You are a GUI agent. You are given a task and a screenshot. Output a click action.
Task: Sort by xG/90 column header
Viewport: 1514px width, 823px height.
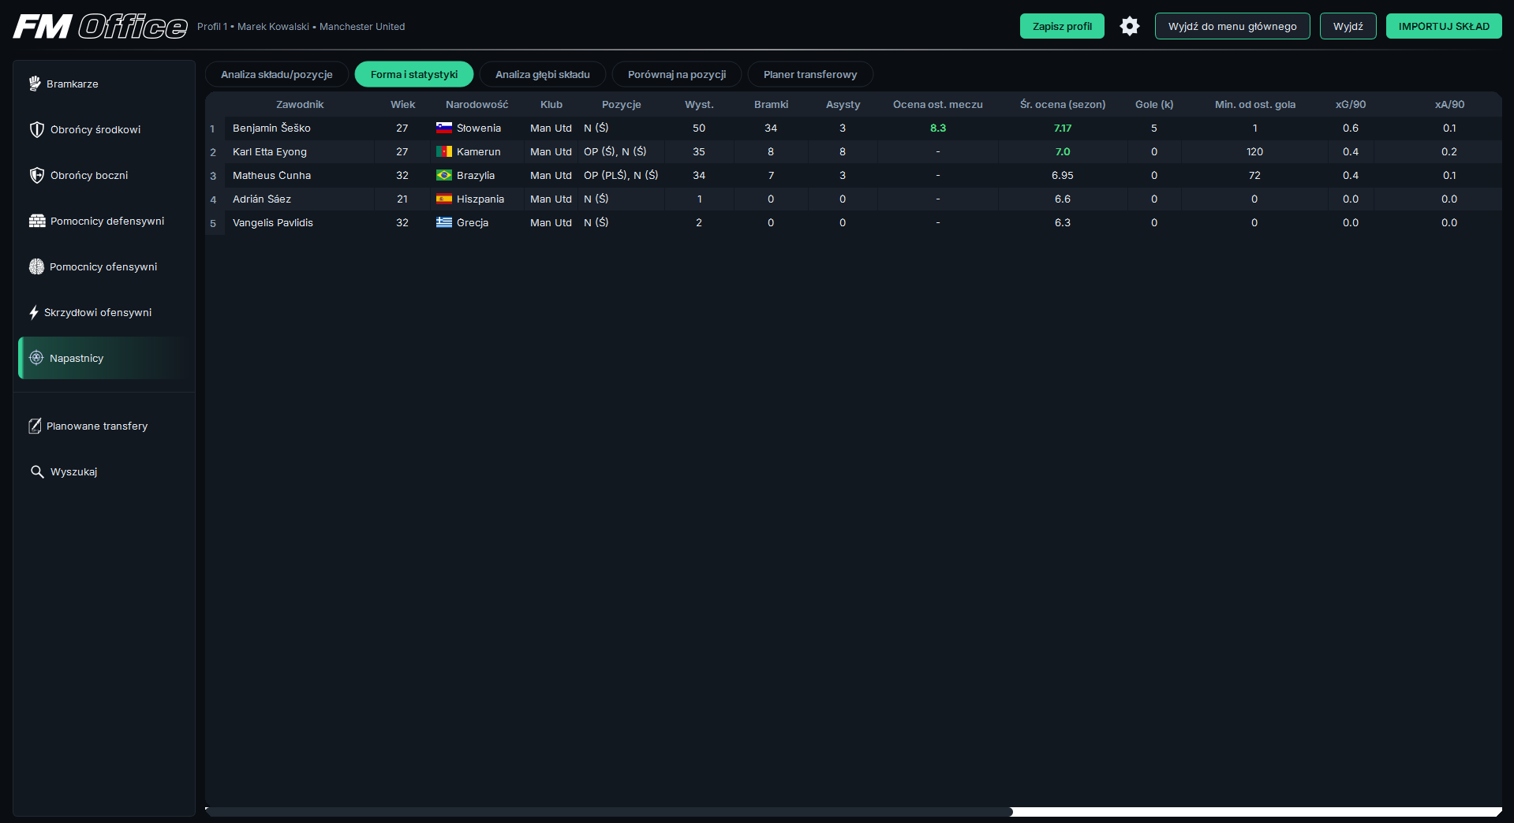(x=1351, y=104)
